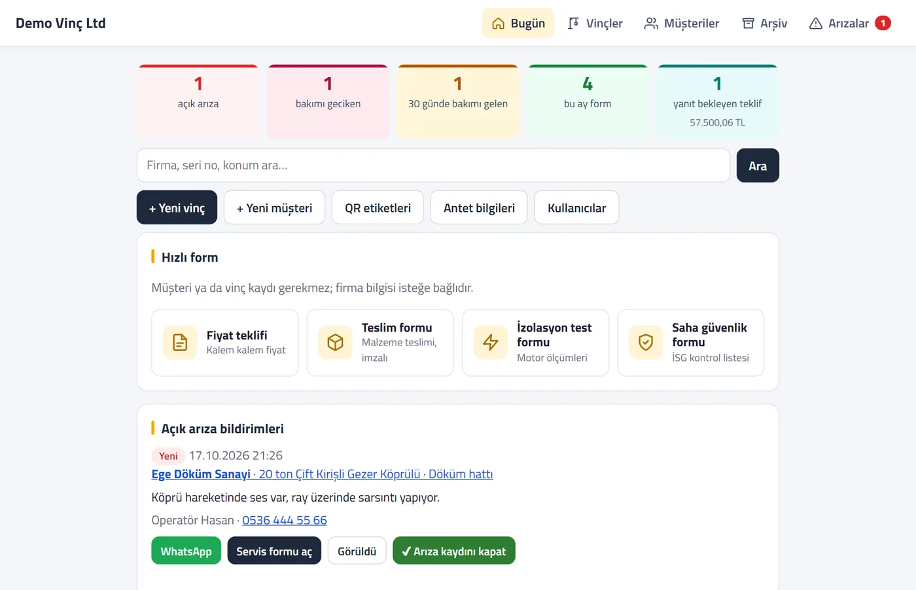
Task: Click the 57.500,06 TL amount
Action: pyautogui.click(x=718, y=122)
